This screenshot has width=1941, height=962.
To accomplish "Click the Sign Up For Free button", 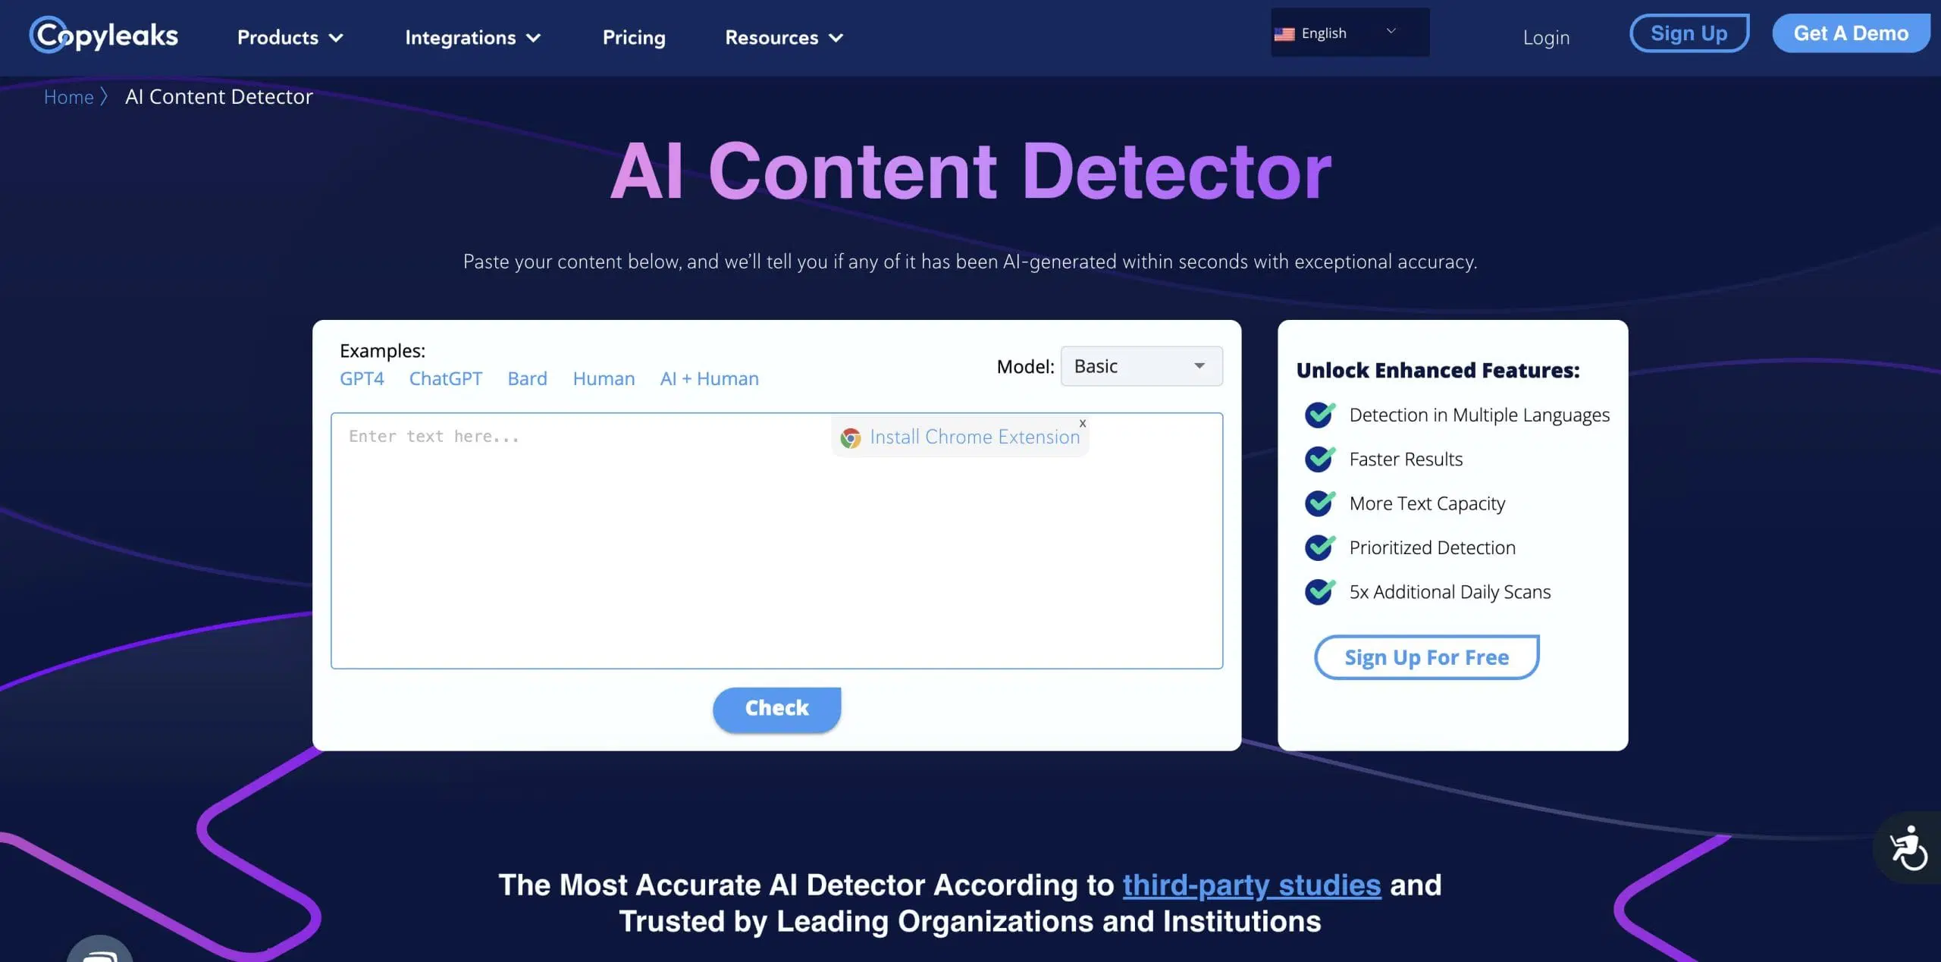I will click(x=1426, y=657).
